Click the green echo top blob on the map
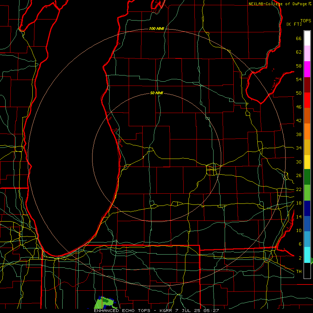This screenshot has height=313, width=313. (x=105, y=303)
